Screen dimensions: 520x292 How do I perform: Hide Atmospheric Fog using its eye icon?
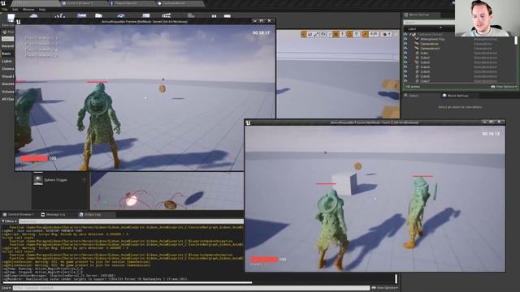tap(405, 39)
